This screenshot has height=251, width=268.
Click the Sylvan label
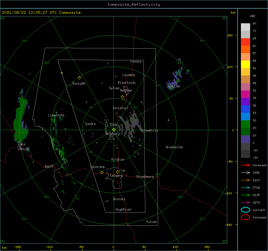coord(114,88)
